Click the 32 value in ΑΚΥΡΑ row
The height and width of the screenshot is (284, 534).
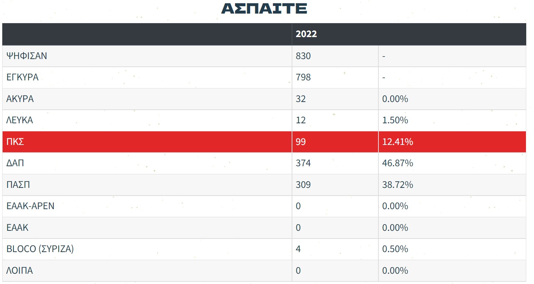click(x=300, y=99)
